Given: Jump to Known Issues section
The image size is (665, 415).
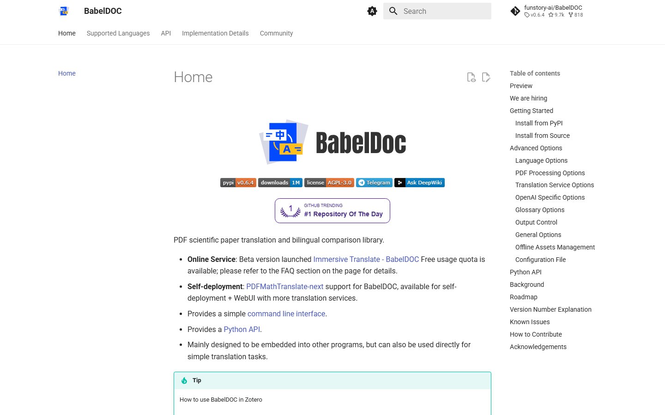Looking at the screenshot, I should coord(530,322).
